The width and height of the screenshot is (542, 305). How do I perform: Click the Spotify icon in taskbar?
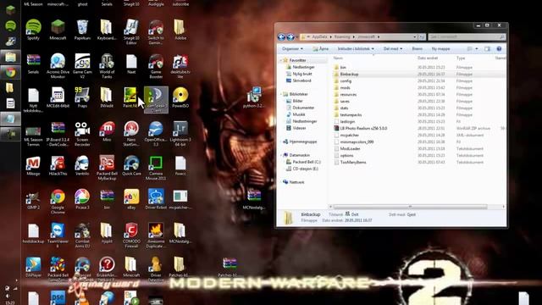(x=10, y=25)
